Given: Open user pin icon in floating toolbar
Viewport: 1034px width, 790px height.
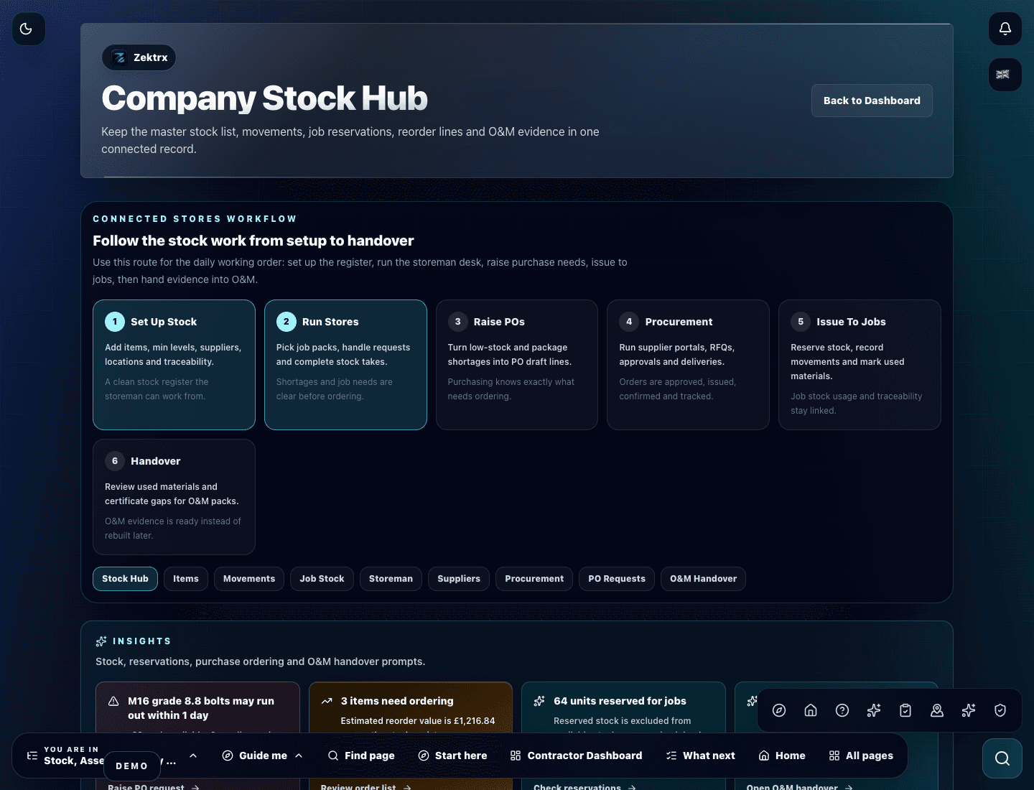Looking at the screenshot, I should pyautogui.click(x=937, y=710).
